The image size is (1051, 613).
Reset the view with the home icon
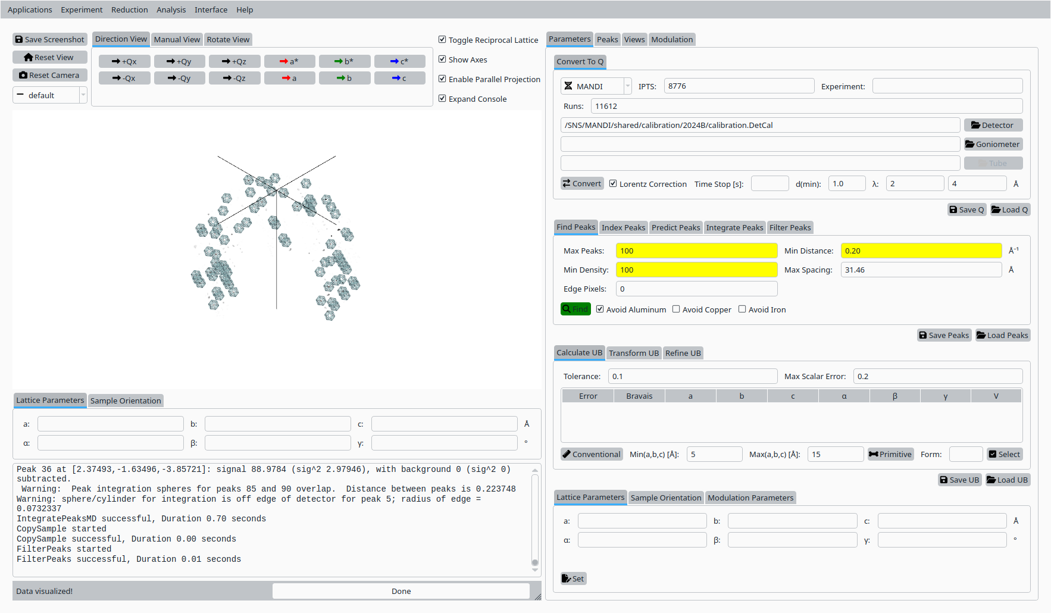click(50, 57)
